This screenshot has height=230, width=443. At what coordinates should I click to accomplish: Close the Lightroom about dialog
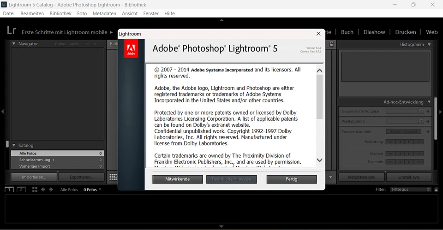click(318, 34)
